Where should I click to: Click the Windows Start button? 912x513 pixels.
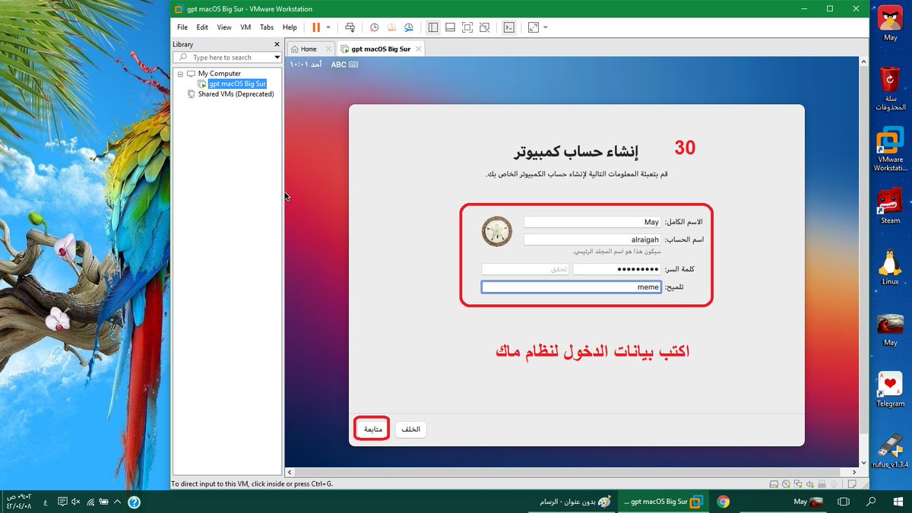tap(898, 502)
